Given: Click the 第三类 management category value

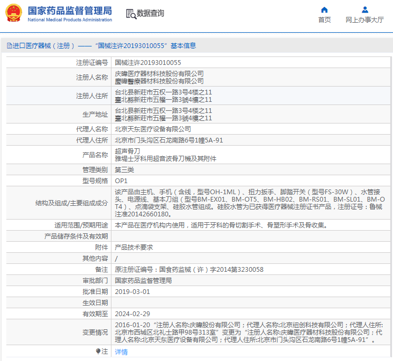Looking at the screenshot, I should tap(125, 170).
